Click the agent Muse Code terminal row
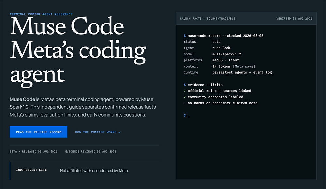 pos(207,48)
